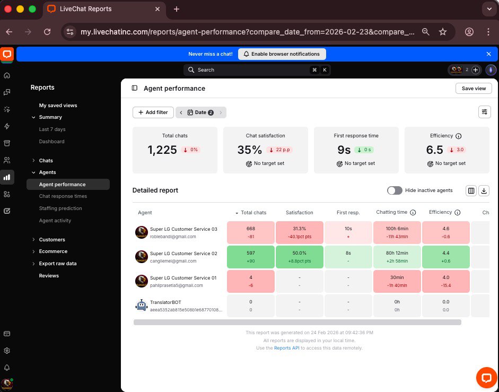Expand the Chats section
499x392 pixels.
point(33,161)
